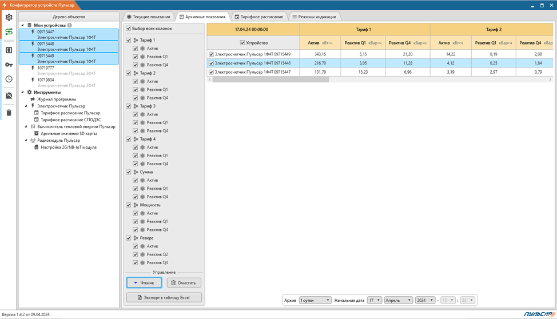Image resolution: width=557 pixels, height=319 pixels.
Task: Click the lightning icon of device 10719804
Action: pyautogui.click(x=33, y=80)
